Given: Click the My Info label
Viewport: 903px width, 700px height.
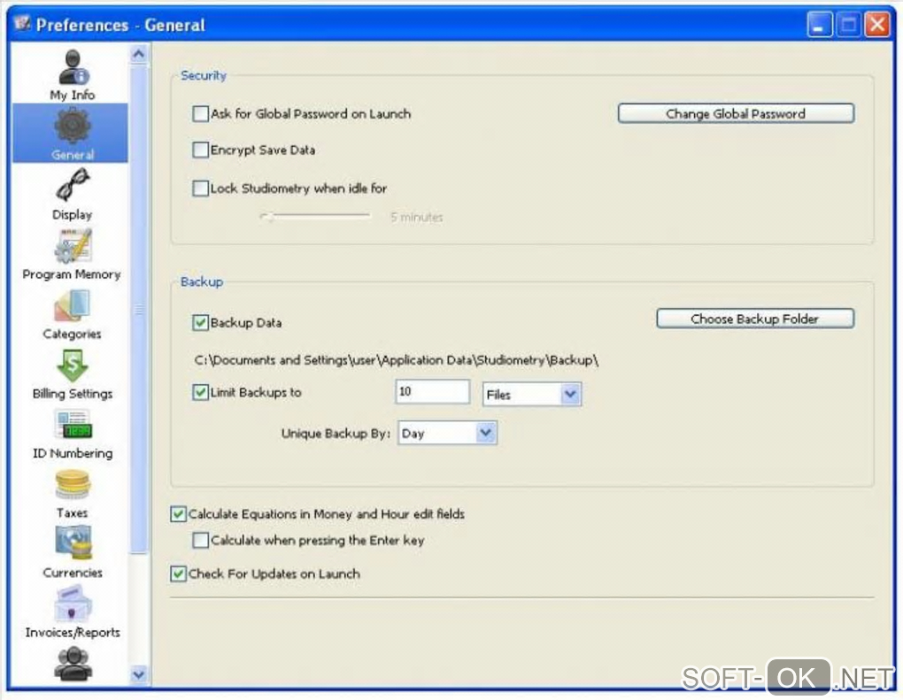Looking at the screenshot, I should (x=73, y=95).
